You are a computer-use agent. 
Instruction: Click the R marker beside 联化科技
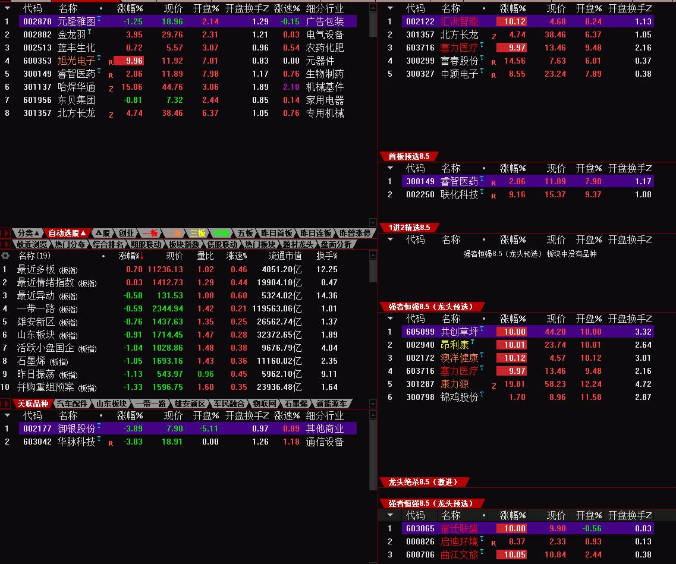493,196
